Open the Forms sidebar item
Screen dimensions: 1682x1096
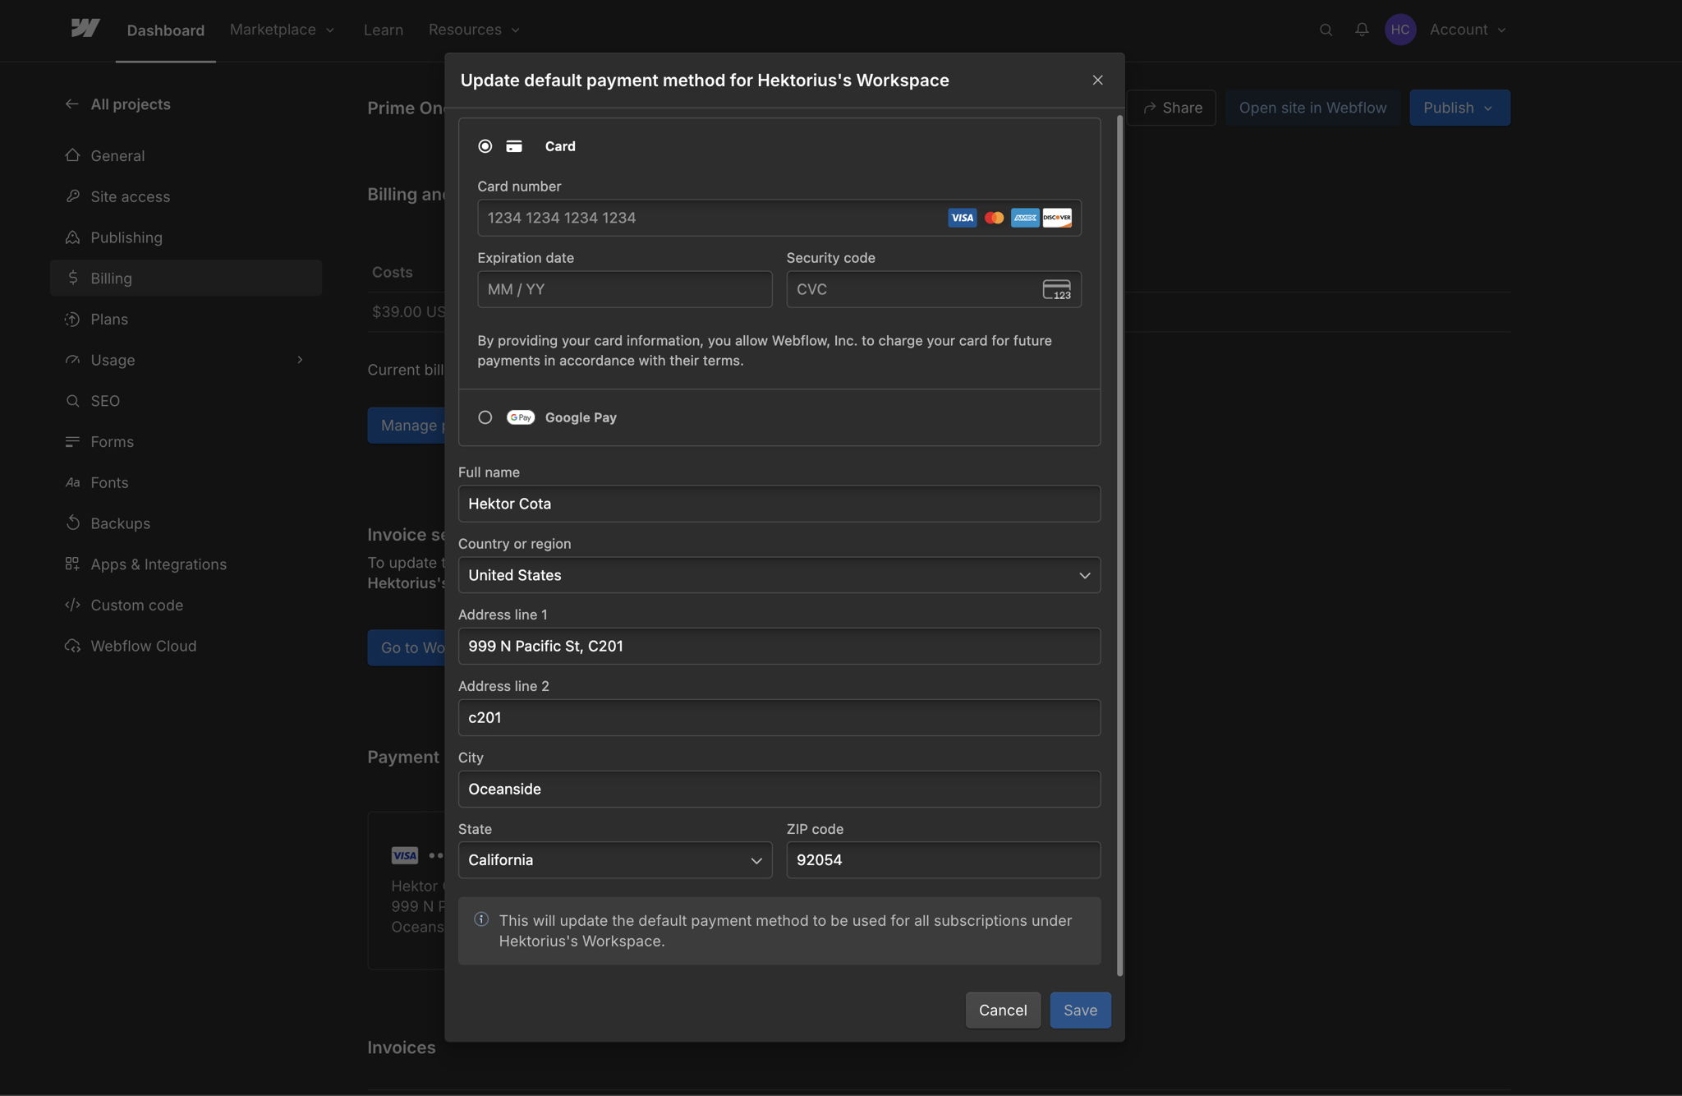pyautogui.click(x=186, y=441)
